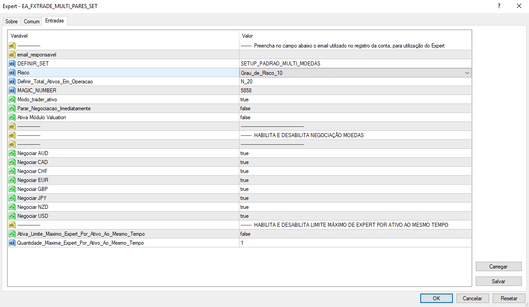529x307 pixels.
Task: Click the icon beside MAGIC_NUMBER row
Action: [x=12, y=91]
